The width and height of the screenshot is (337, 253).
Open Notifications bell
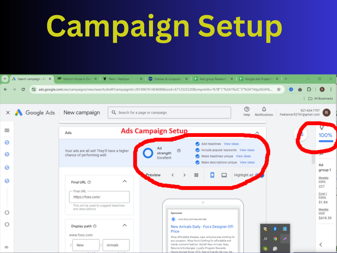click(x=264, y=111)
